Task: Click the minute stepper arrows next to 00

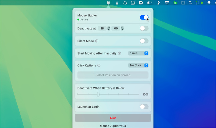Action: pos(122,28)
